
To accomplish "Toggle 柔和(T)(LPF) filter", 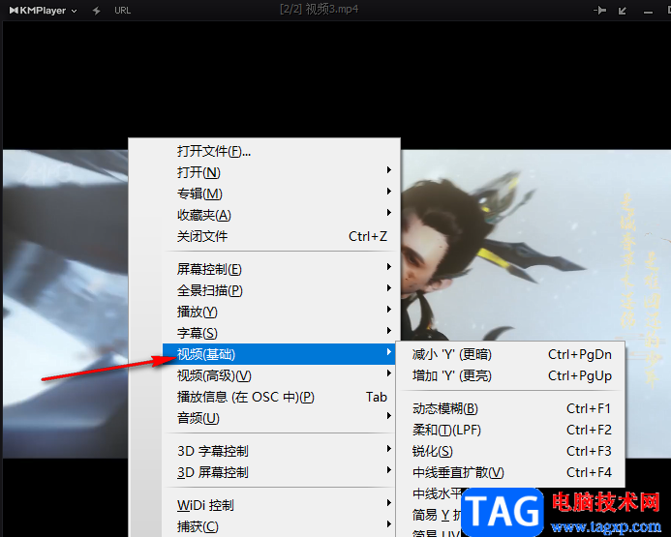I will tap(511, 431).
